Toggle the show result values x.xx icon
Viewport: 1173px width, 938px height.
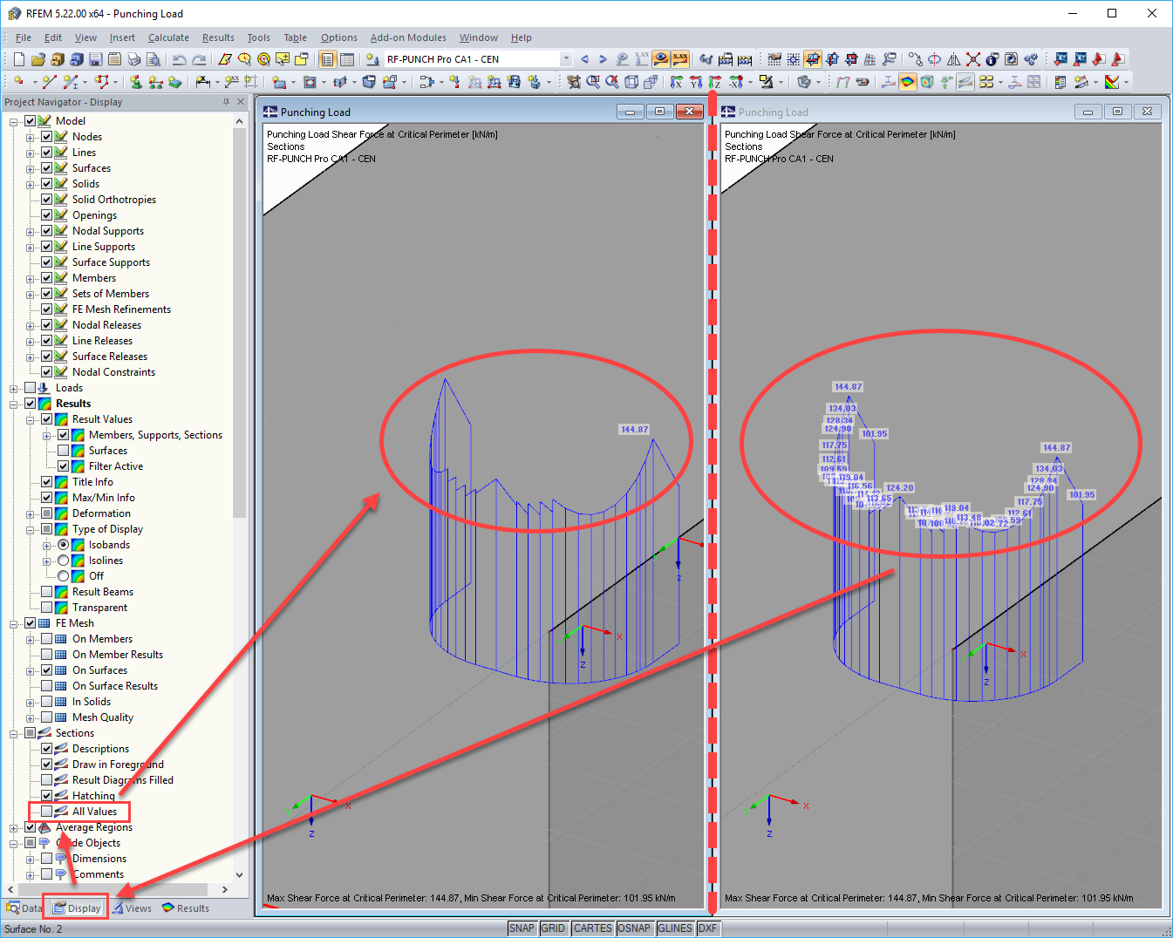680,59
